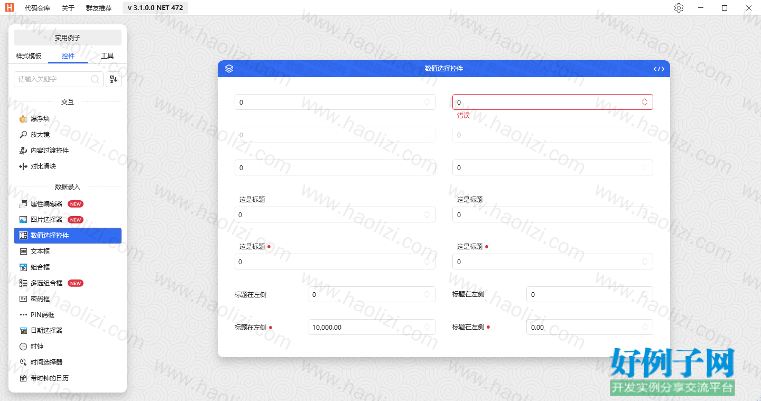
Task: Click the 交互 group heading
Action: 68,102
